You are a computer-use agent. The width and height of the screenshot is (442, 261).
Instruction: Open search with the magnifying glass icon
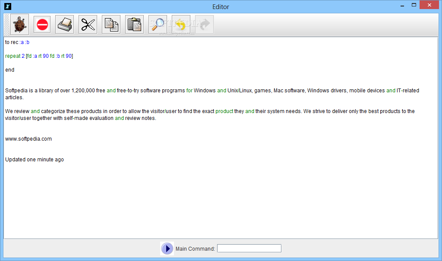click(x=158, y=25)
